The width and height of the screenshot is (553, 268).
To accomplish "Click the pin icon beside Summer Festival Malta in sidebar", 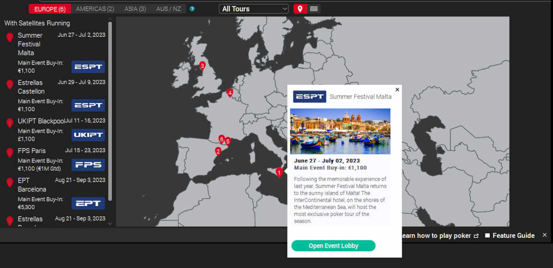I will tap(10, 37).
